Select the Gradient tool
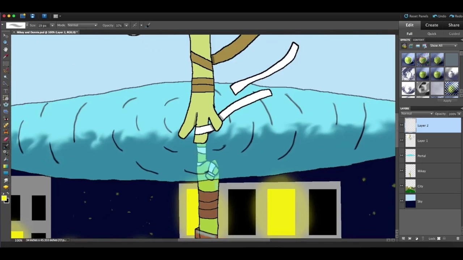 click(6, 166)
